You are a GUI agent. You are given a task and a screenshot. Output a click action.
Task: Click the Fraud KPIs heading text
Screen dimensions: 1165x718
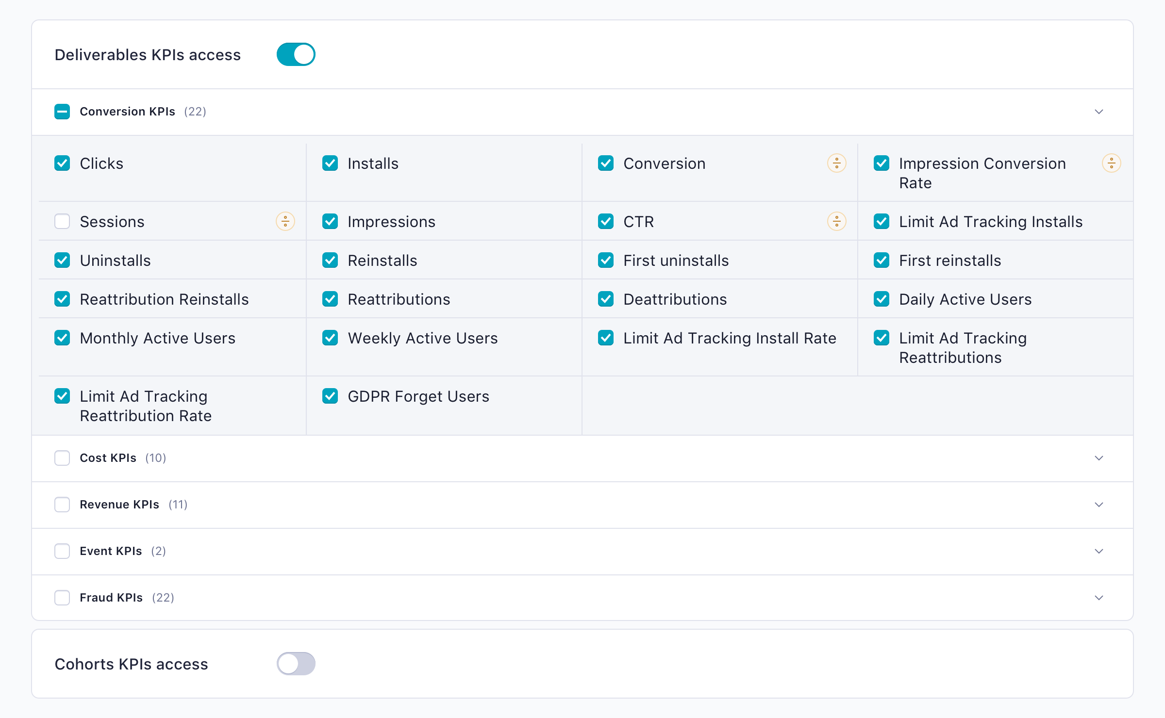[x=111, y=598]
